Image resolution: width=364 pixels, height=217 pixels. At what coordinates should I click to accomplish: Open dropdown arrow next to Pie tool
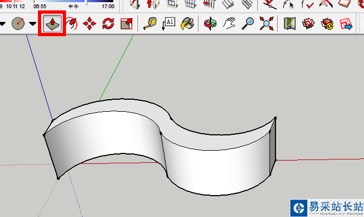pos(33,24)
